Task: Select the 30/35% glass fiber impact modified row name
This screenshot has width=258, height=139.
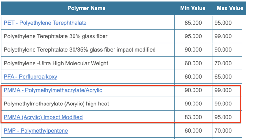Action: click(x=80, y=50)
